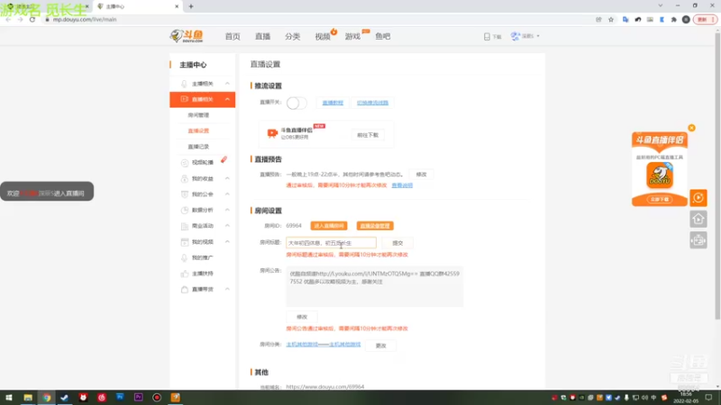The image size is (721, 405).
Task: Collapse the 主播相关 sidebar section
Action: (x=227, y=84)
